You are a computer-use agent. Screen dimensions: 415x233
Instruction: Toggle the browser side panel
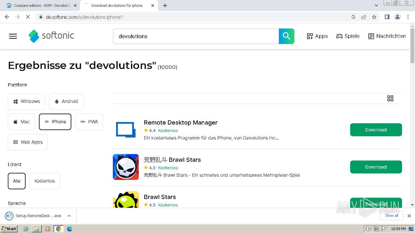tap(387, 17)
